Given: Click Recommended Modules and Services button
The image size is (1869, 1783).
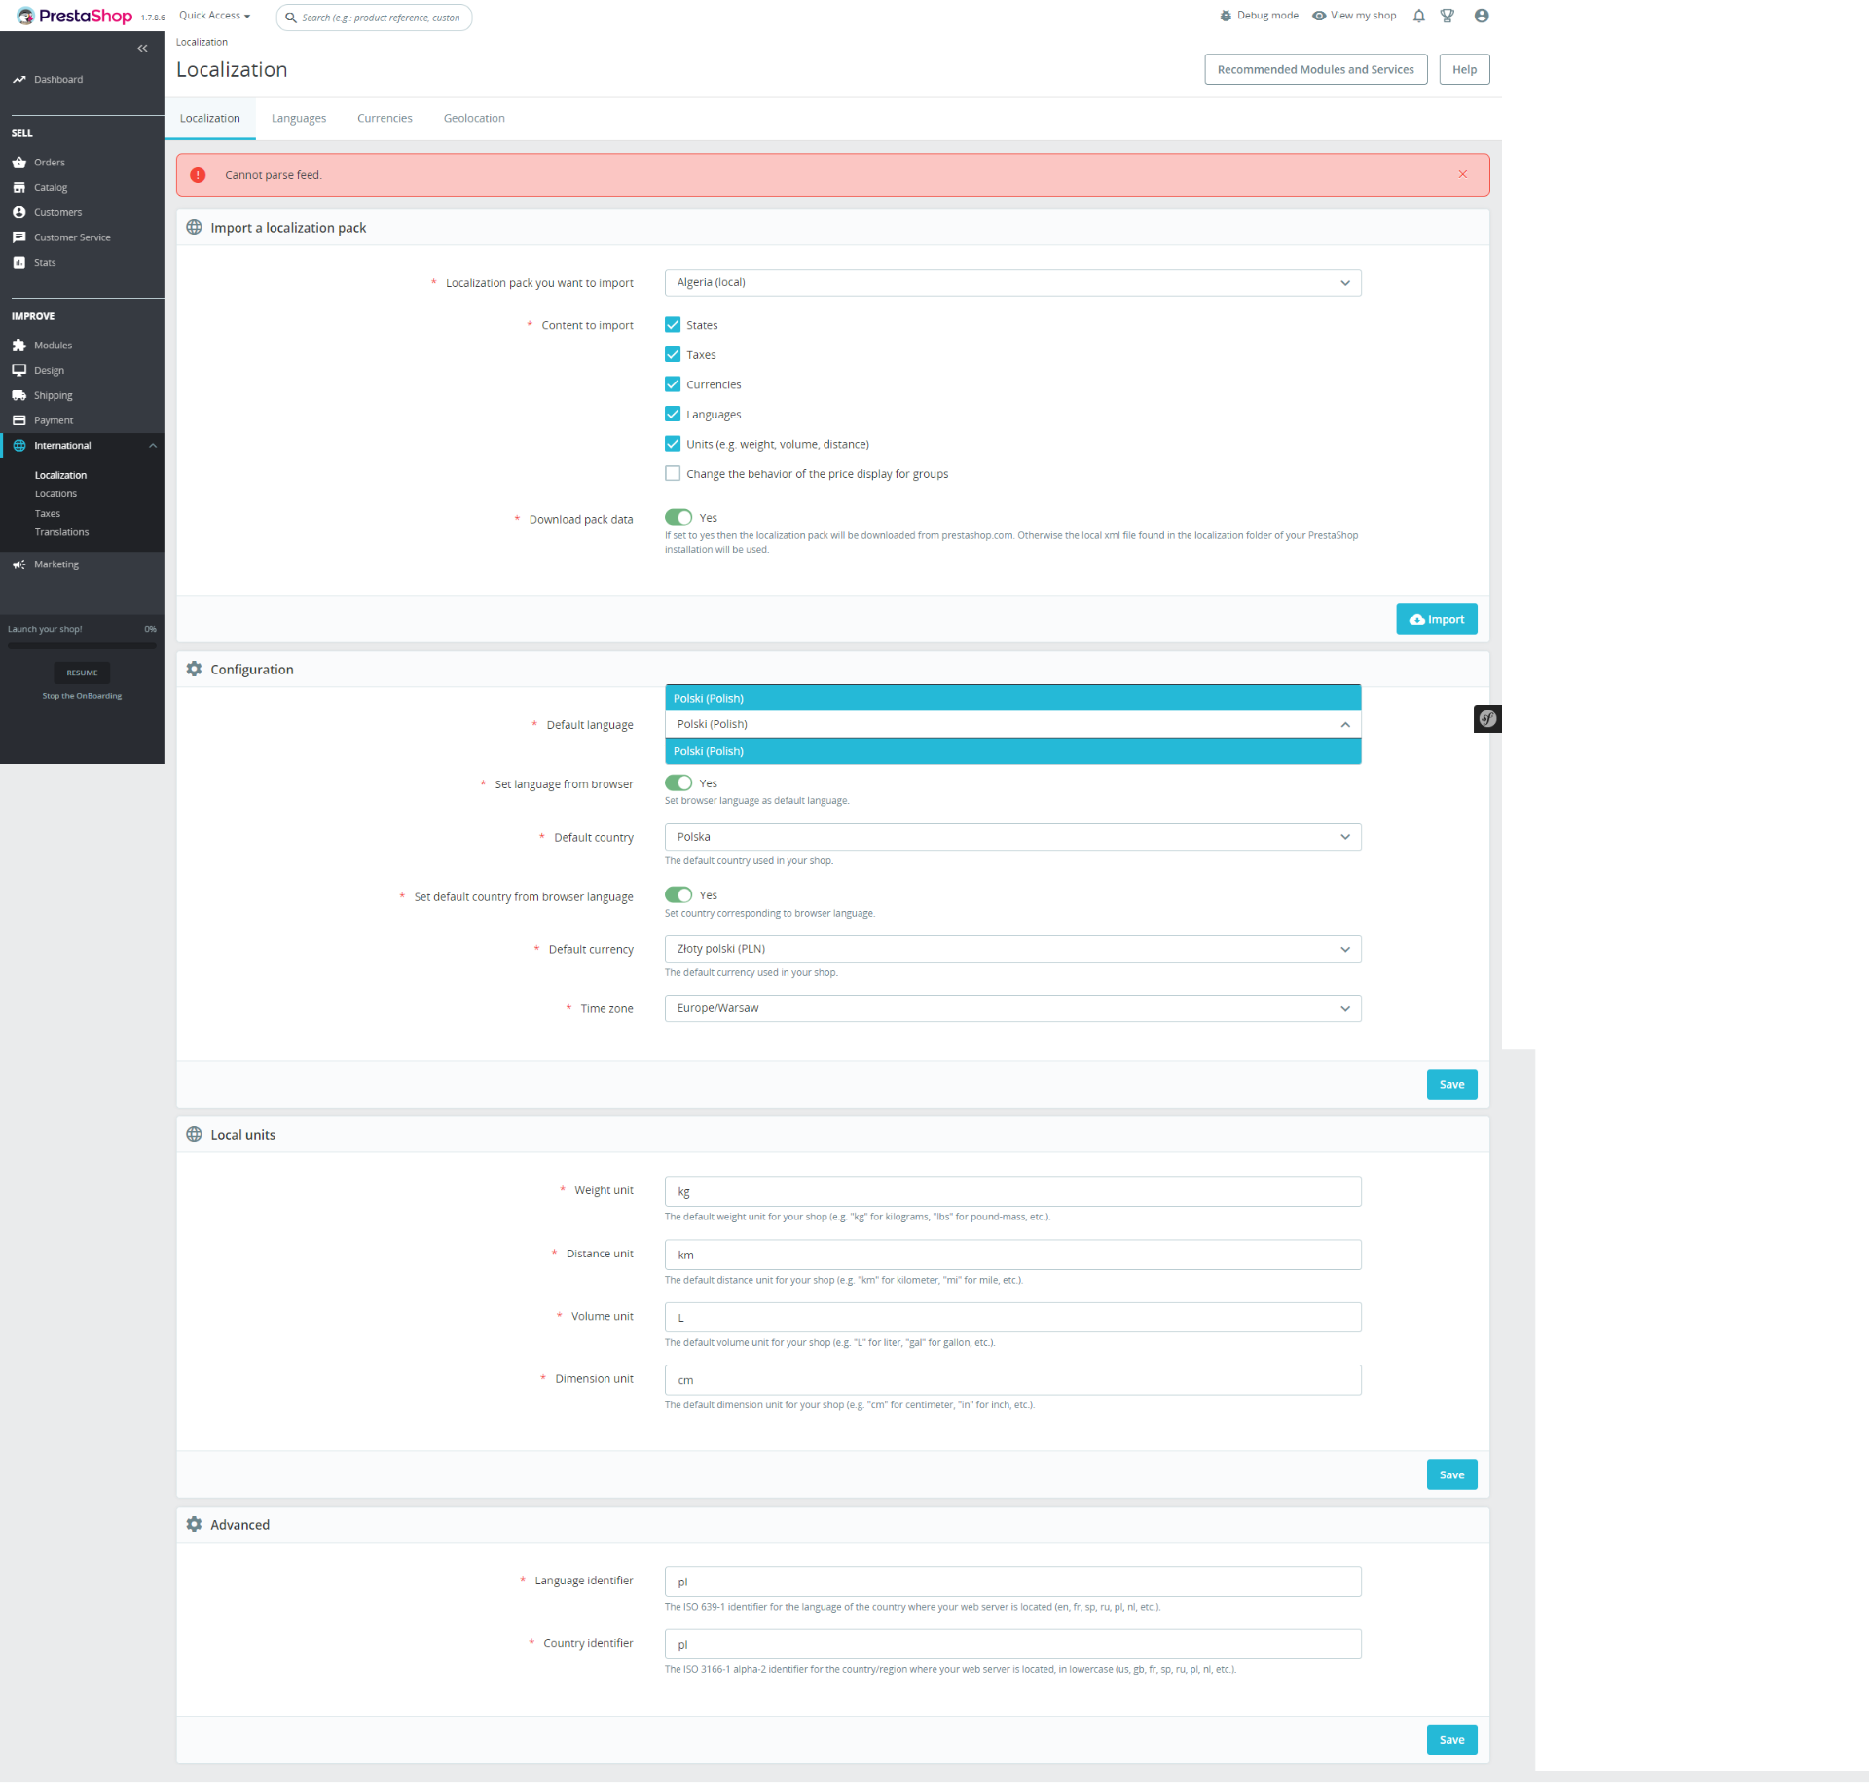Looking at the screenshot, I should coord(1315,69).
